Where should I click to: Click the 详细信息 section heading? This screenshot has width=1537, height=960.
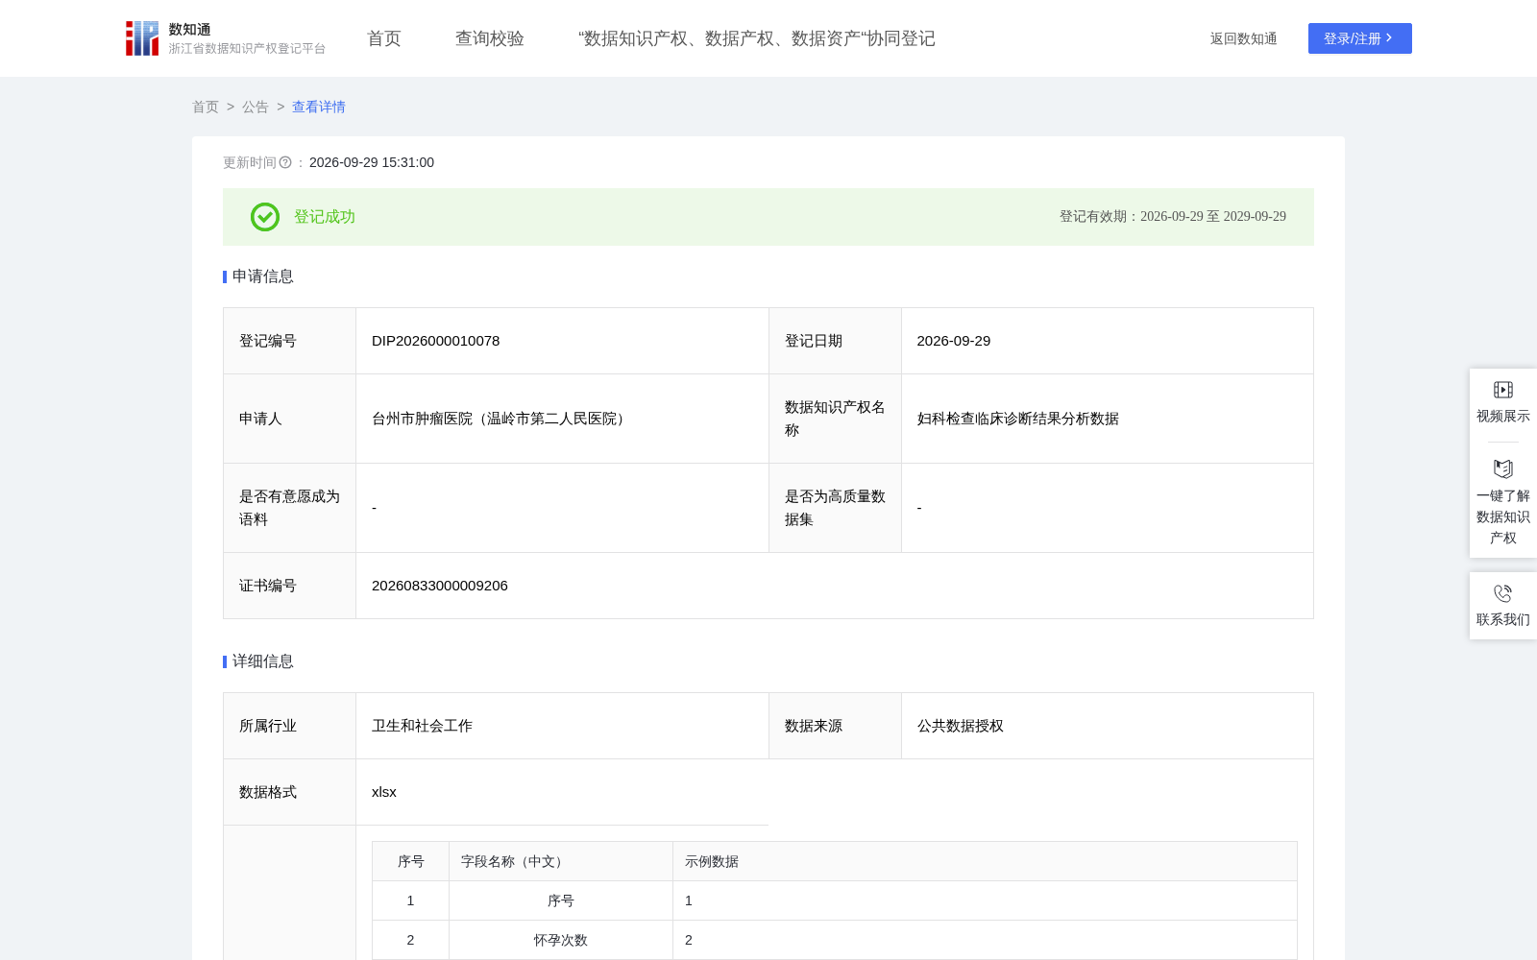(x=263, y=661)
